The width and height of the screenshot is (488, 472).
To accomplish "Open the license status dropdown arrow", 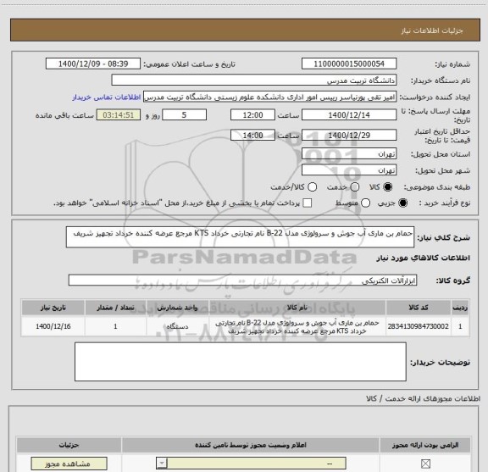I will pyautogui.click(x=162, y=464).
